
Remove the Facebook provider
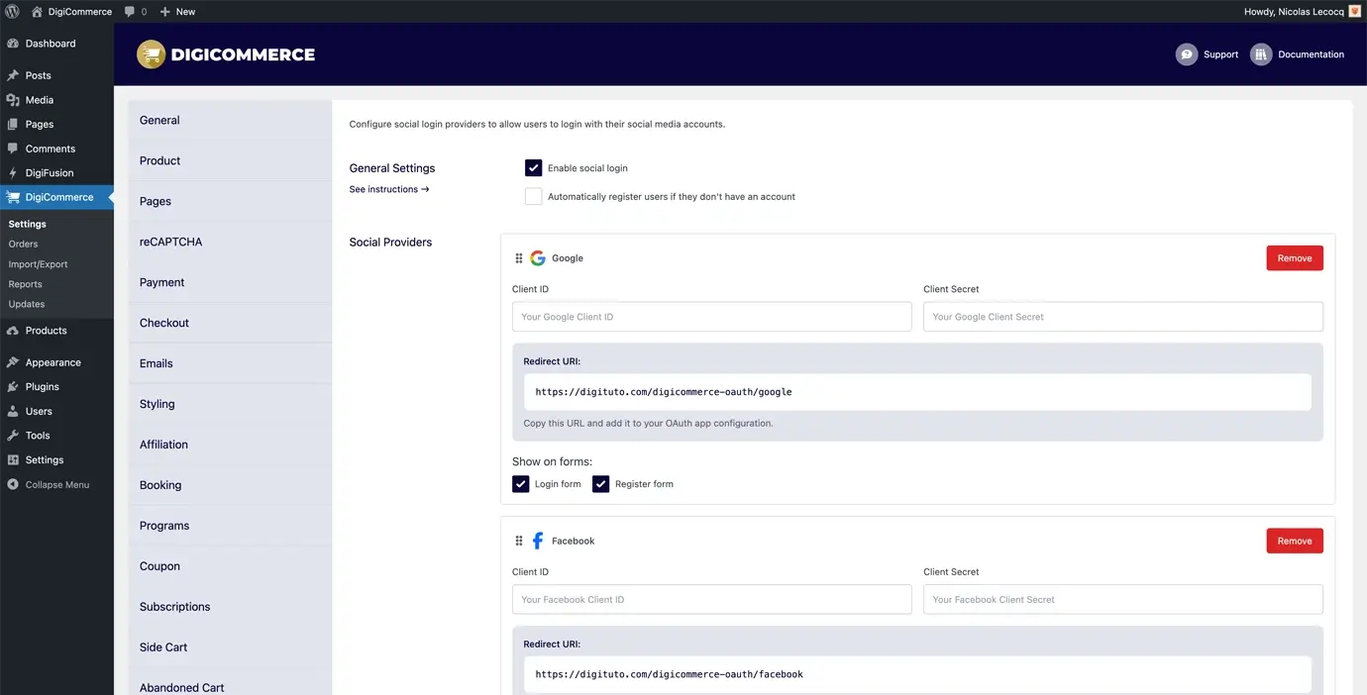(1295, 541)
